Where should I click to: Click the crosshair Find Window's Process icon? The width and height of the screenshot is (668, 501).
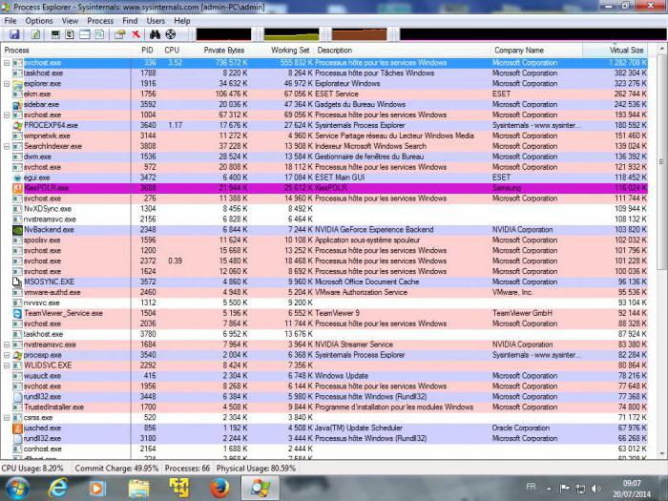[171, 34]
